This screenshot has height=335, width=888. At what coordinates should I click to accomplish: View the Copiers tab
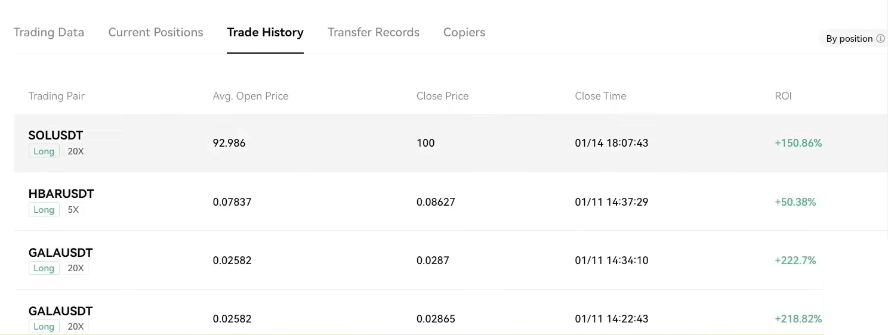(x=464, y=32)
